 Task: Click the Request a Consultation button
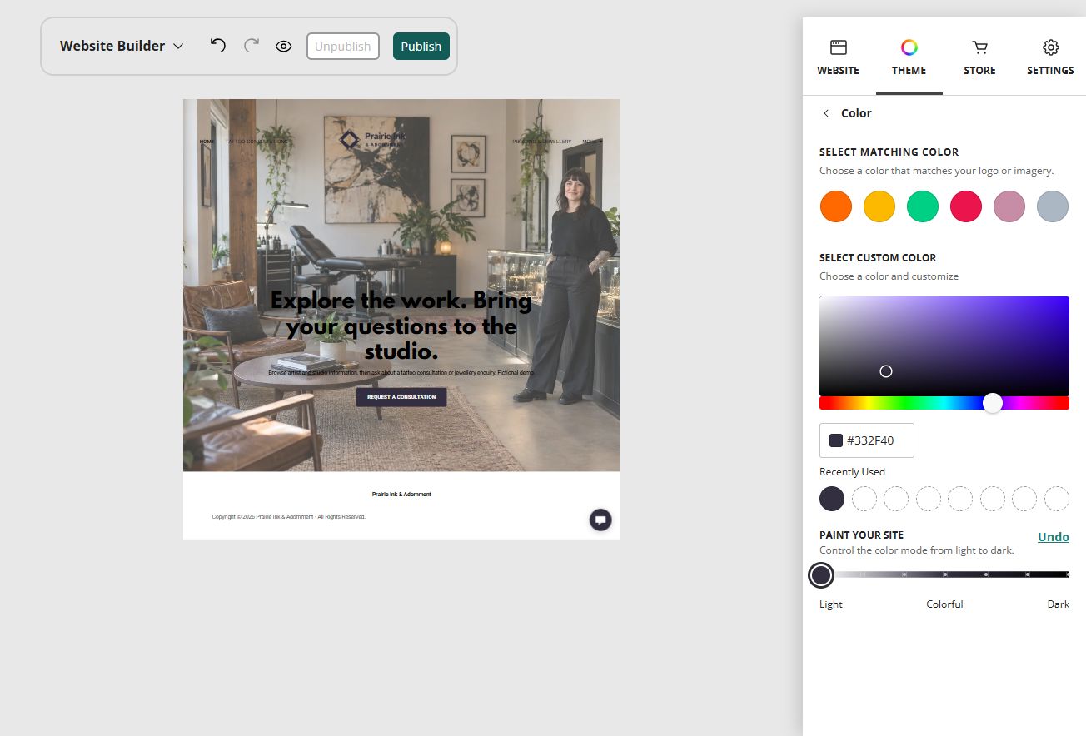click(401, 397)
